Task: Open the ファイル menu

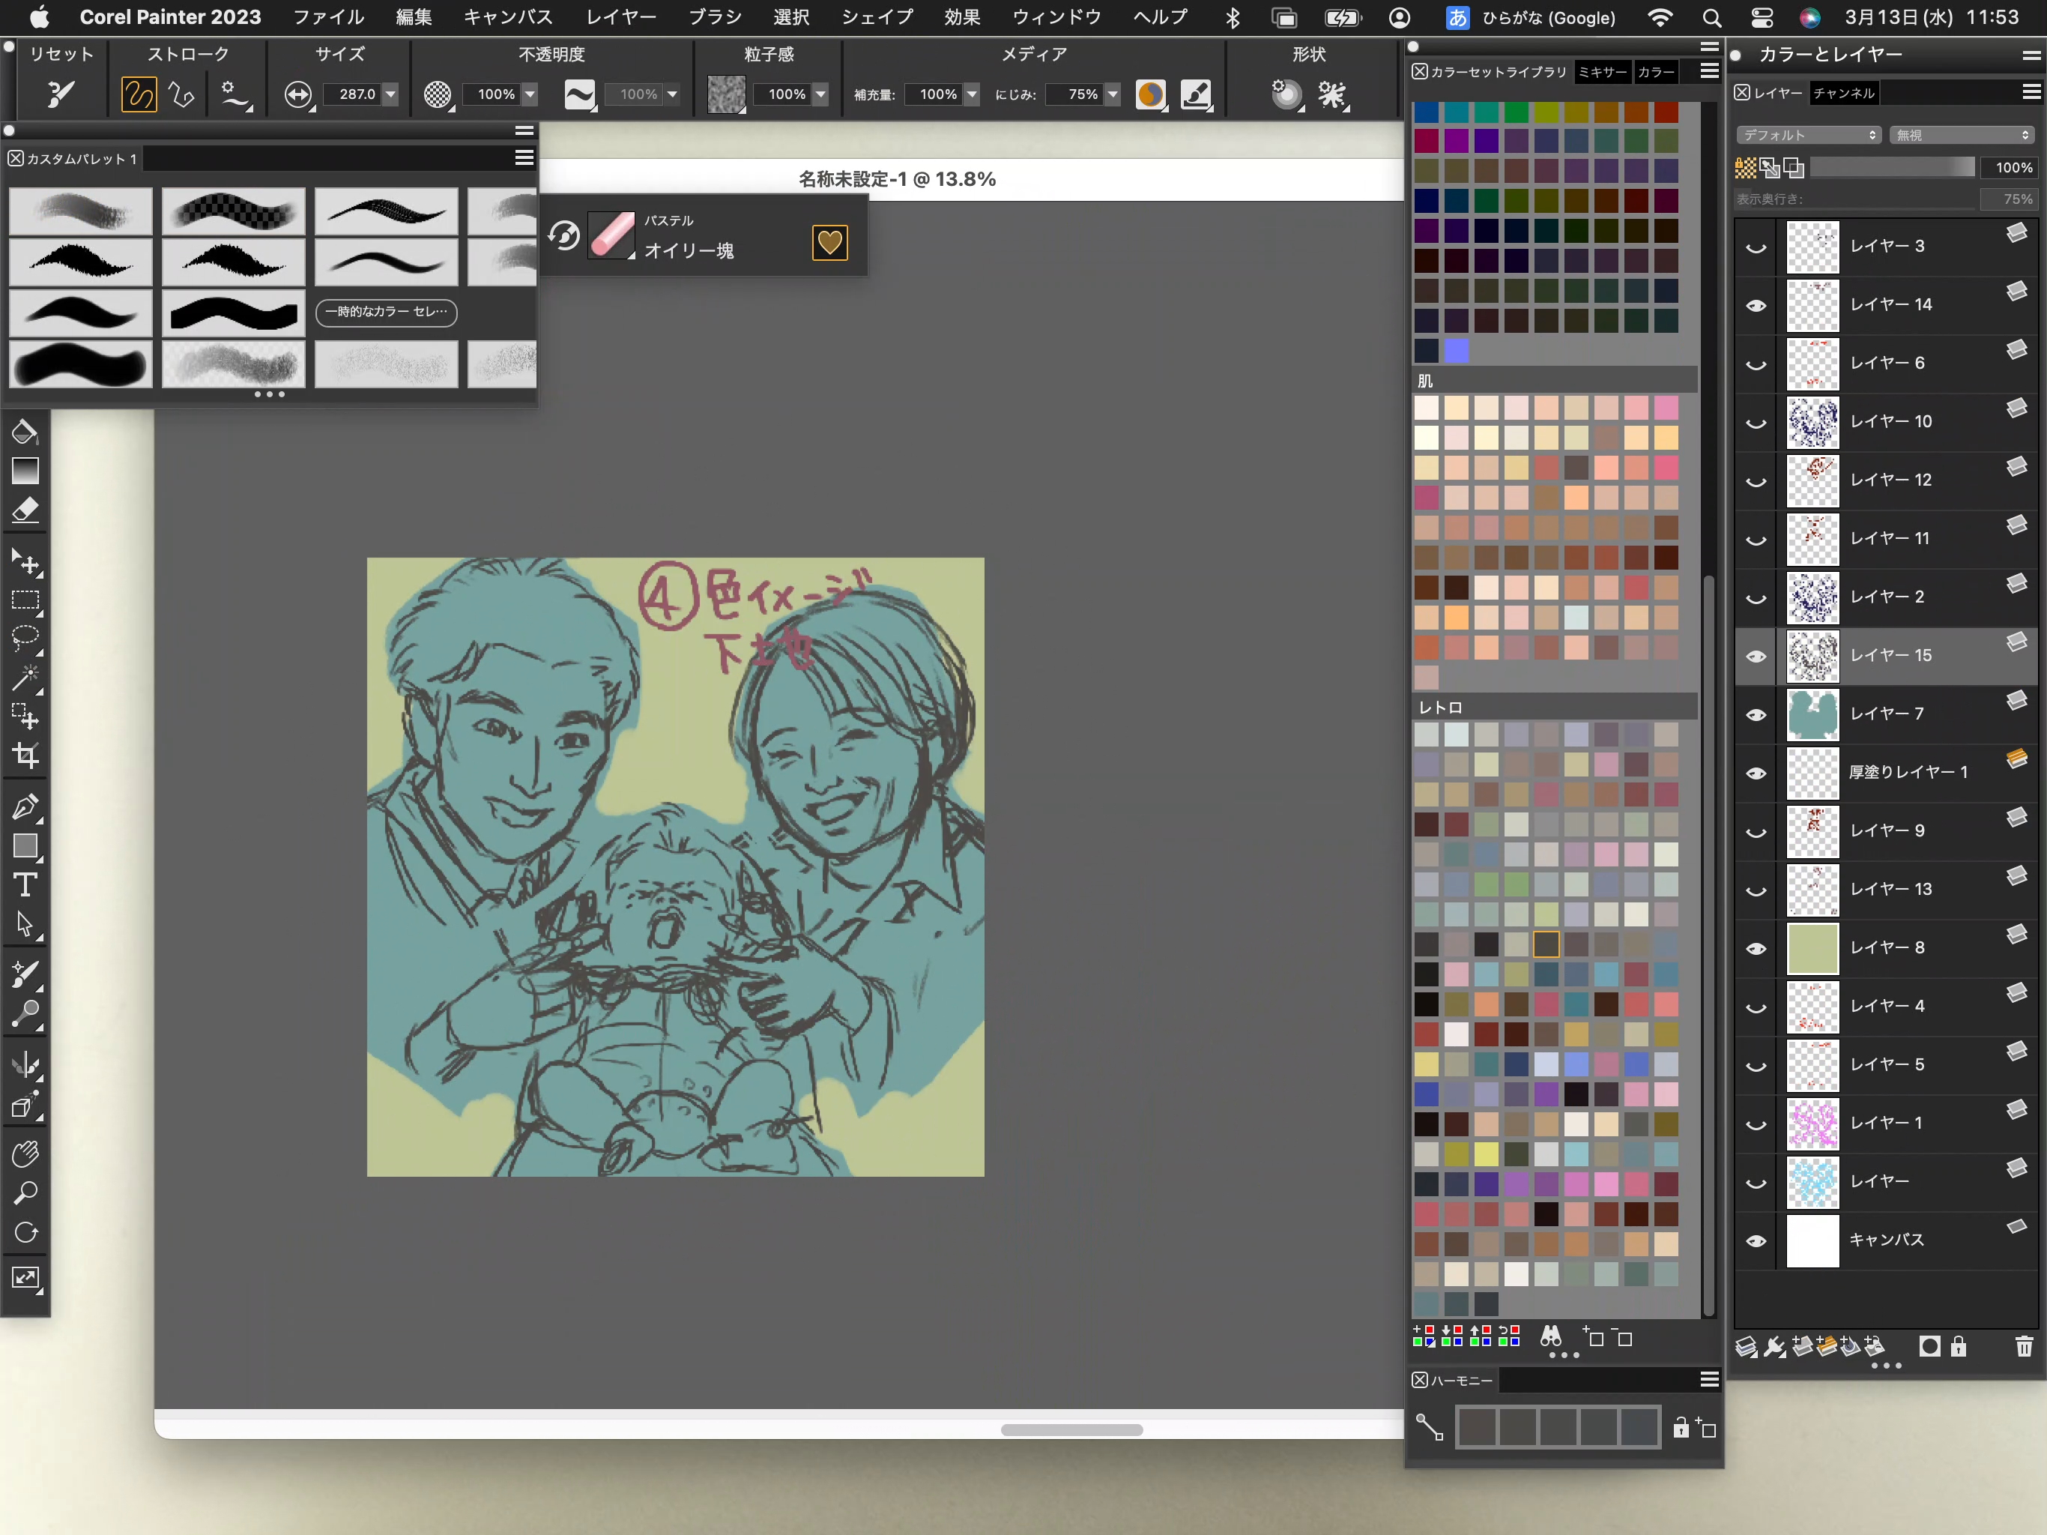Action: point(328,16)
